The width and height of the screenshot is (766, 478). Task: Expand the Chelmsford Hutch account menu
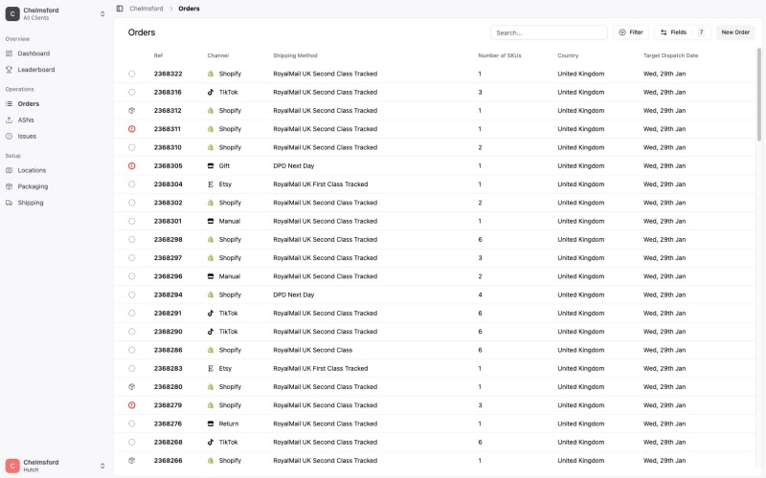pyautogui.click(x=56, y=466)
